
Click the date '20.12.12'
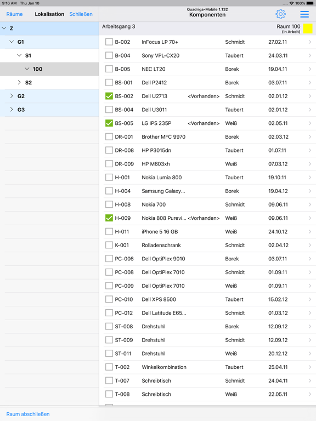click(278, 354)
